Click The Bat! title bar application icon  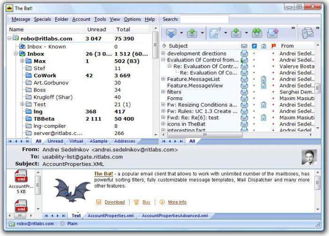point(9,8)
